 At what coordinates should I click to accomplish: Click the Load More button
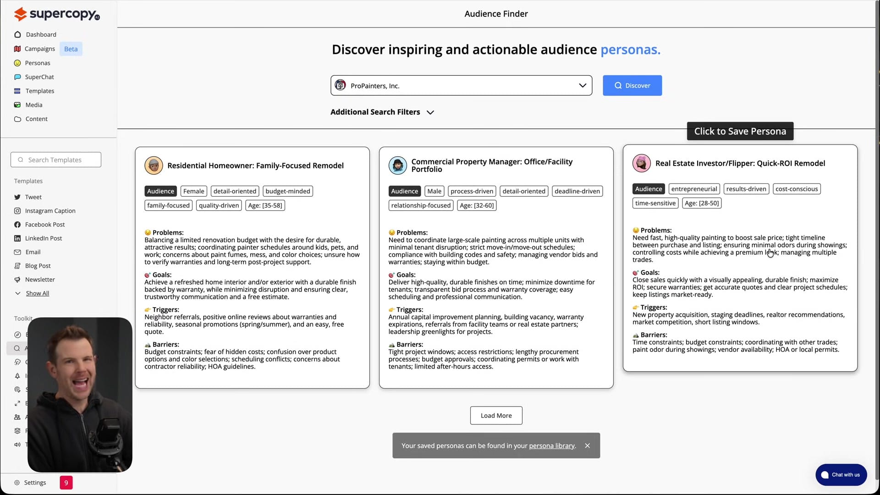pyautogui.click(x=496, y=416)
